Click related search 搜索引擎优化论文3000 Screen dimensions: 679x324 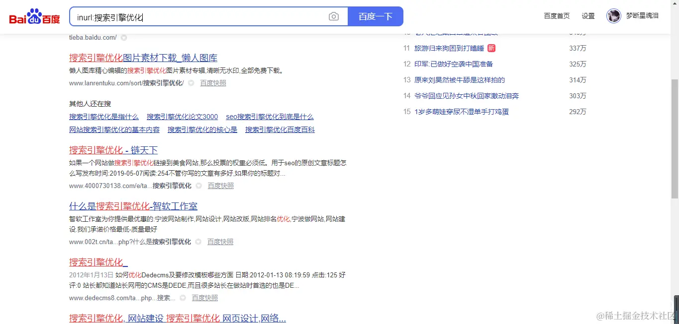point(182,117)
